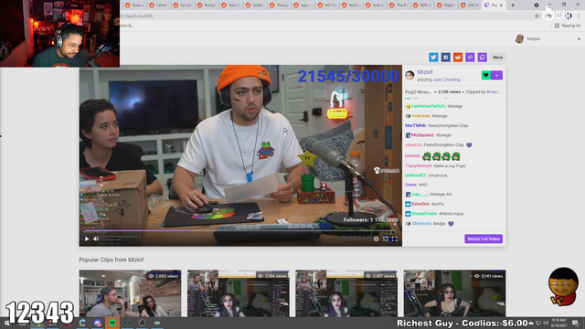
Task: Enter fullscreen on the clip player
Action: 394,239
